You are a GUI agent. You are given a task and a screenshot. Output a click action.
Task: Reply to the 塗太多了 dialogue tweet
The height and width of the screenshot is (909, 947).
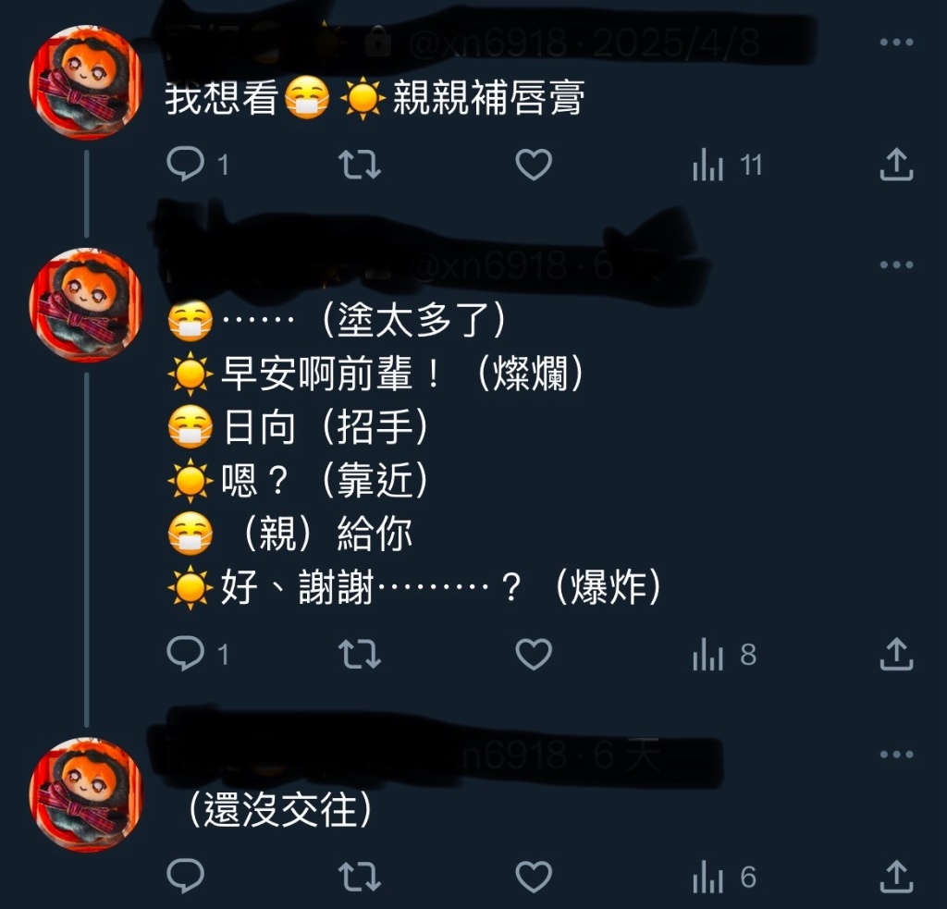(x=185, y=654)
